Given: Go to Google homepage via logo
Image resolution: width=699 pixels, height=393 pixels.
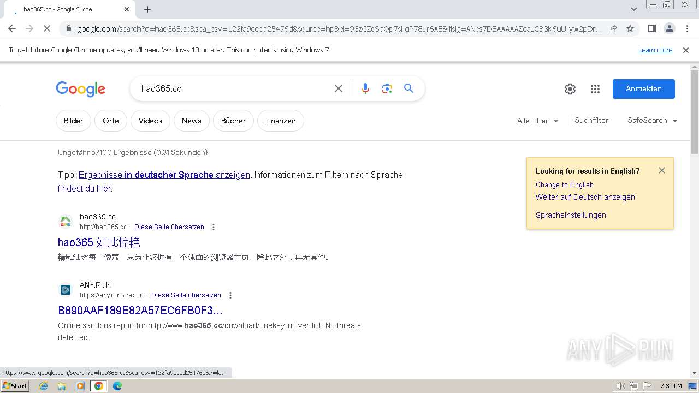Looking at the screenshot, I should [80, 89].
